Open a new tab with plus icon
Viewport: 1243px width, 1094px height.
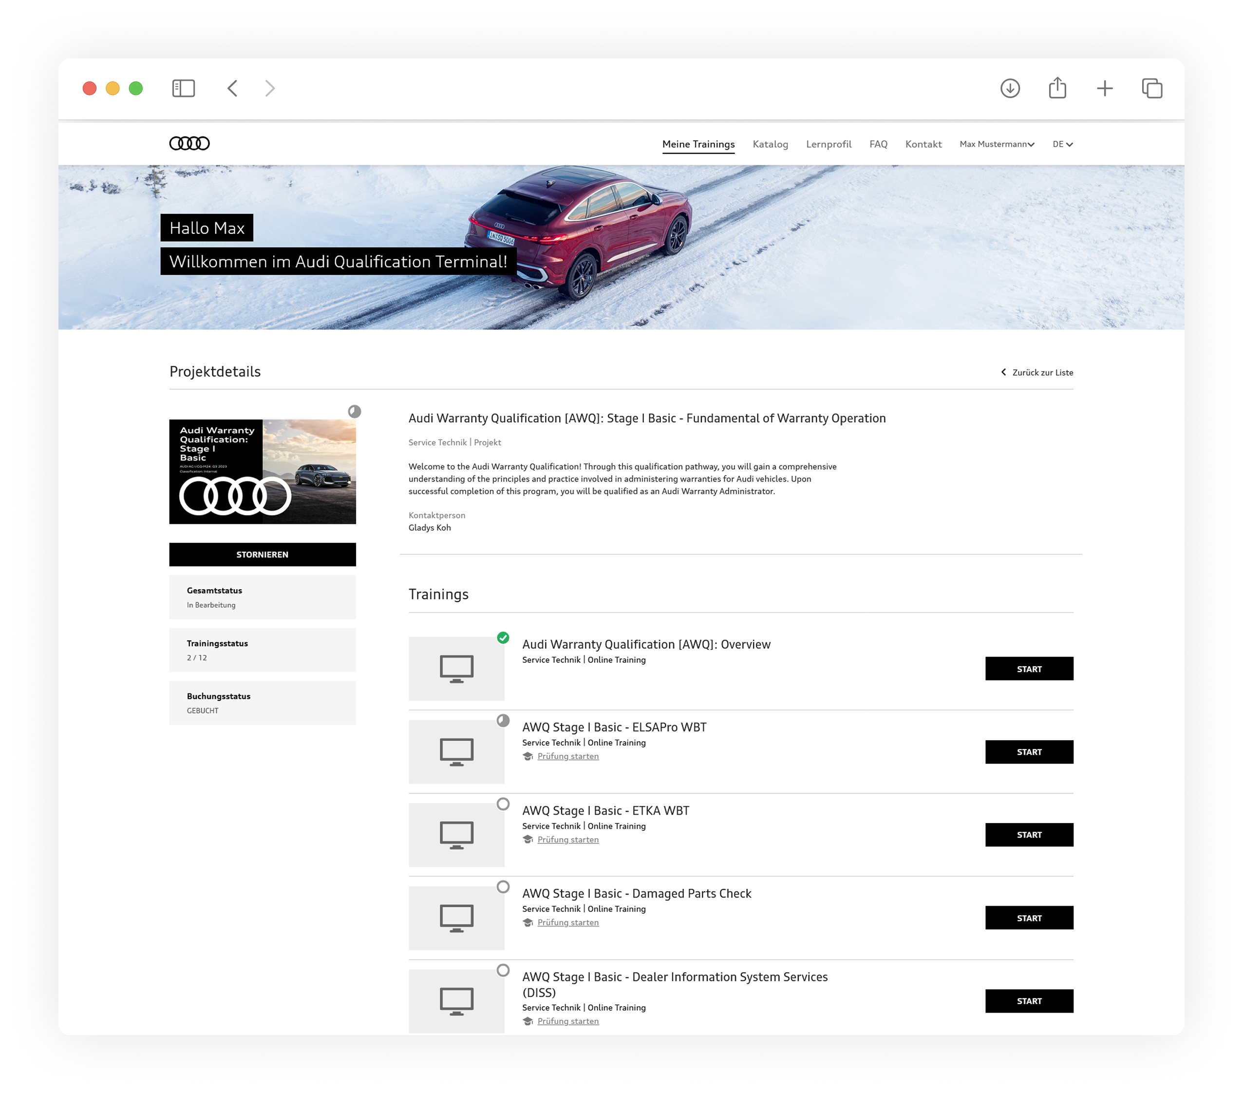coord(1104,89)
